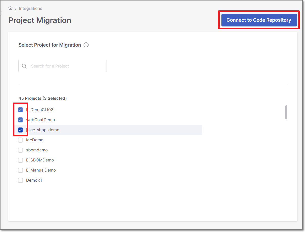Screen dimensions: 305x232
Task: Click the project list scrollbar thumb
Action: click(x=286, y=112)
